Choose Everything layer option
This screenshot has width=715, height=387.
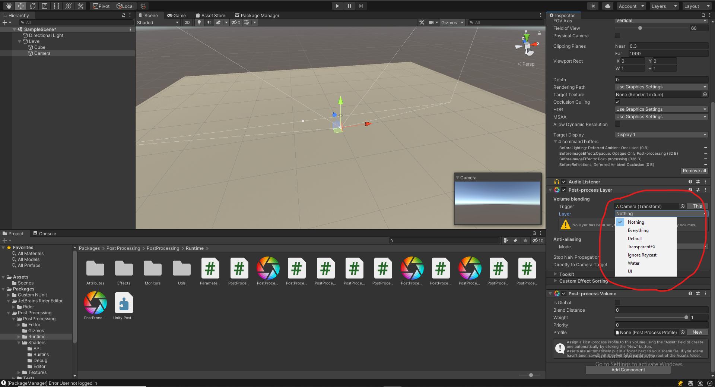click(x=646, y=230)
